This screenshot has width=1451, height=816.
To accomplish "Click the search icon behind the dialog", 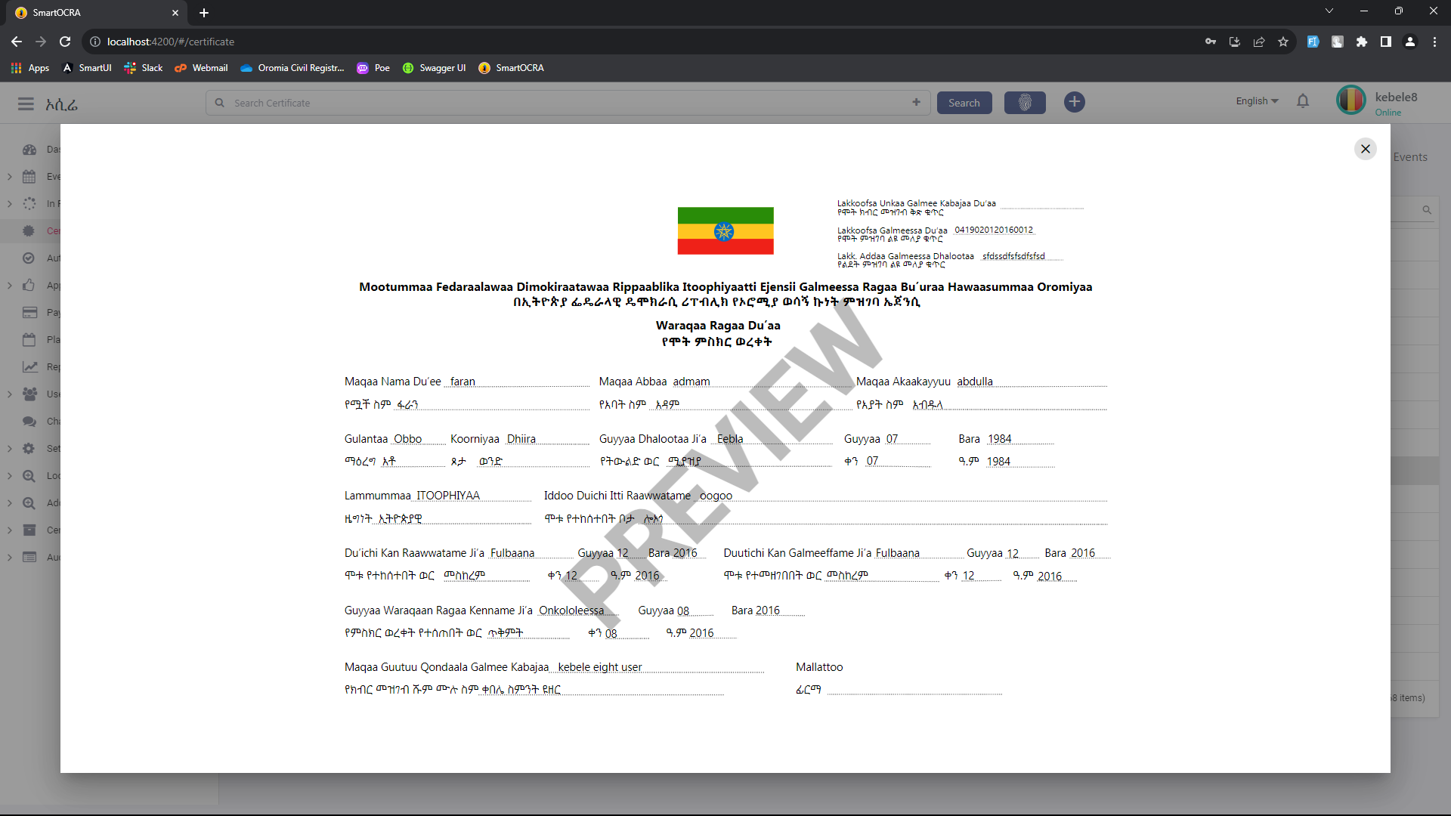I will coord(1427,210).
